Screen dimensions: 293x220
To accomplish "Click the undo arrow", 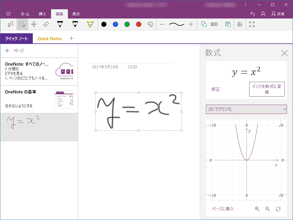I will click(x=252, y=14).
